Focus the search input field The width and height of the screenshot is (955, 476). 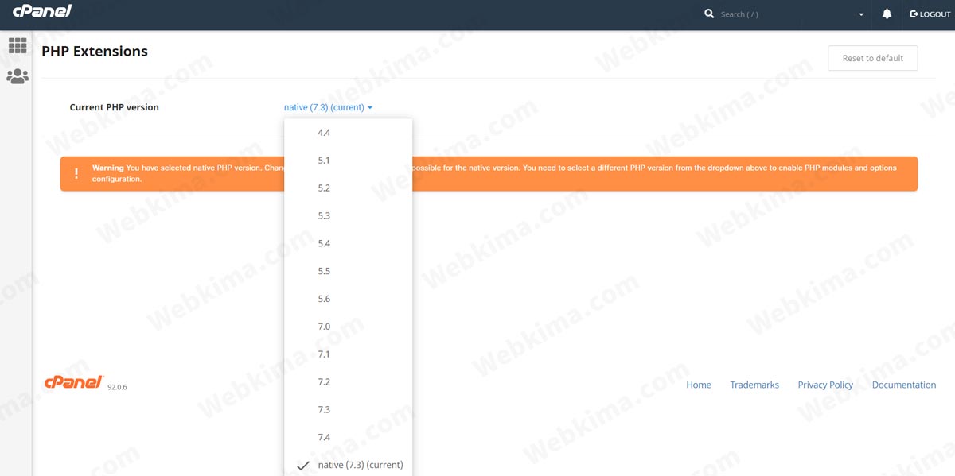784,14
